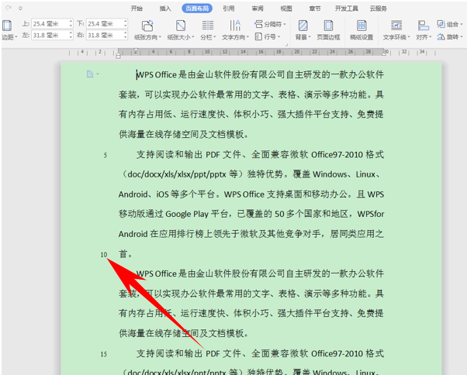
Task: Click the 纸张大小 paper size icon
Action: 181,26
